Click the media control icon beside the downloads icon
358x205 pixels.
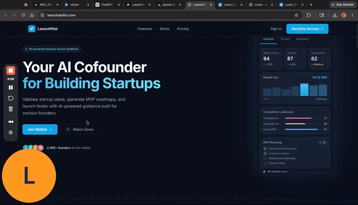pos(322,15)
